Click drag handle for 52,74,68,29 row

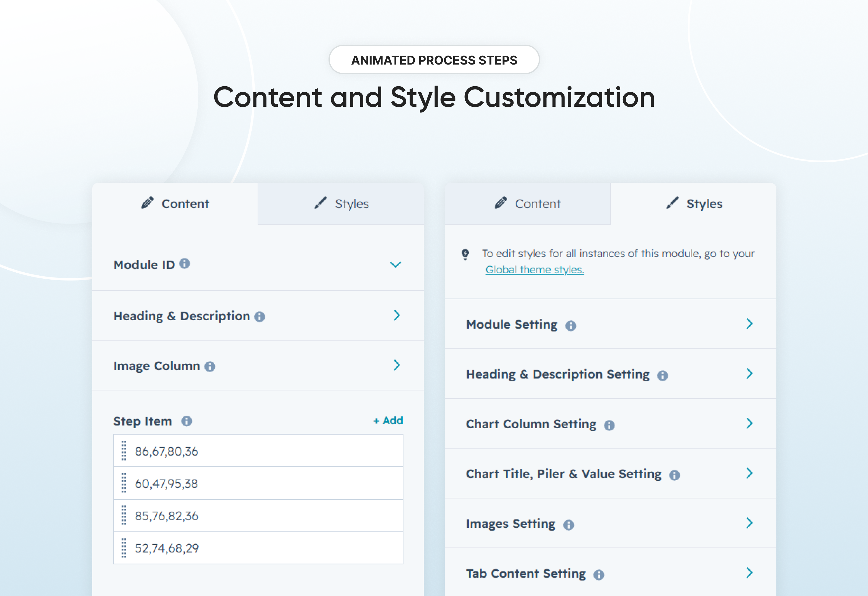click(124, 548)
